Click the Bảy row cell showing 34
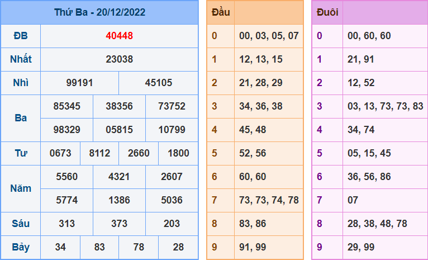The width and height of the screenshot is (428, 260). click(60, 247)
